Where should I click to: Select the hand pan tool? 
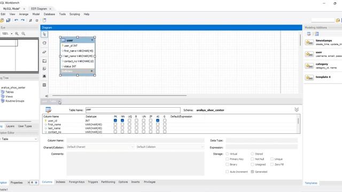coord(44,43)
